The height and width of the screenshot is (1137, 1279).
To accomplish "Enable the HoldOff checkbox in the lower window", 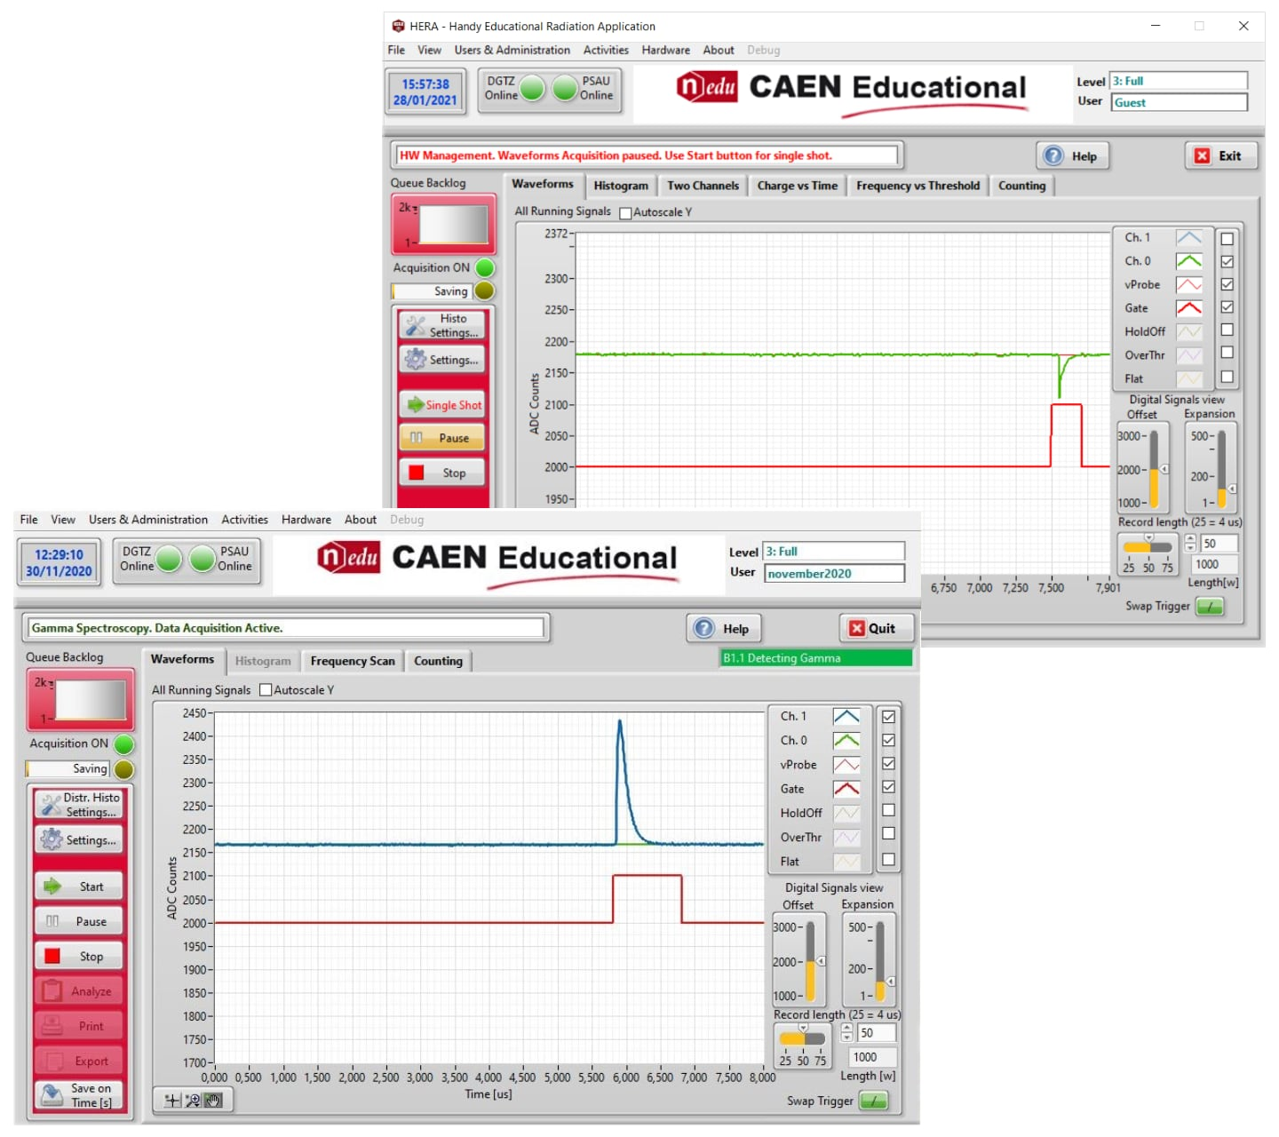I will pos(888,810).
